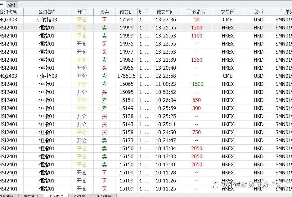The width and height of the screenshot is (292, 197).
Task: Click 2050 profit in the 10:13:34 row
Action: point(196,148)
